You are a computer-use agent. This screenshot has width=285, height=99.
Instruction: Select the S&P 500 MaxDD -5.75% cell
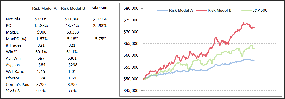click(x=100, y=39)
